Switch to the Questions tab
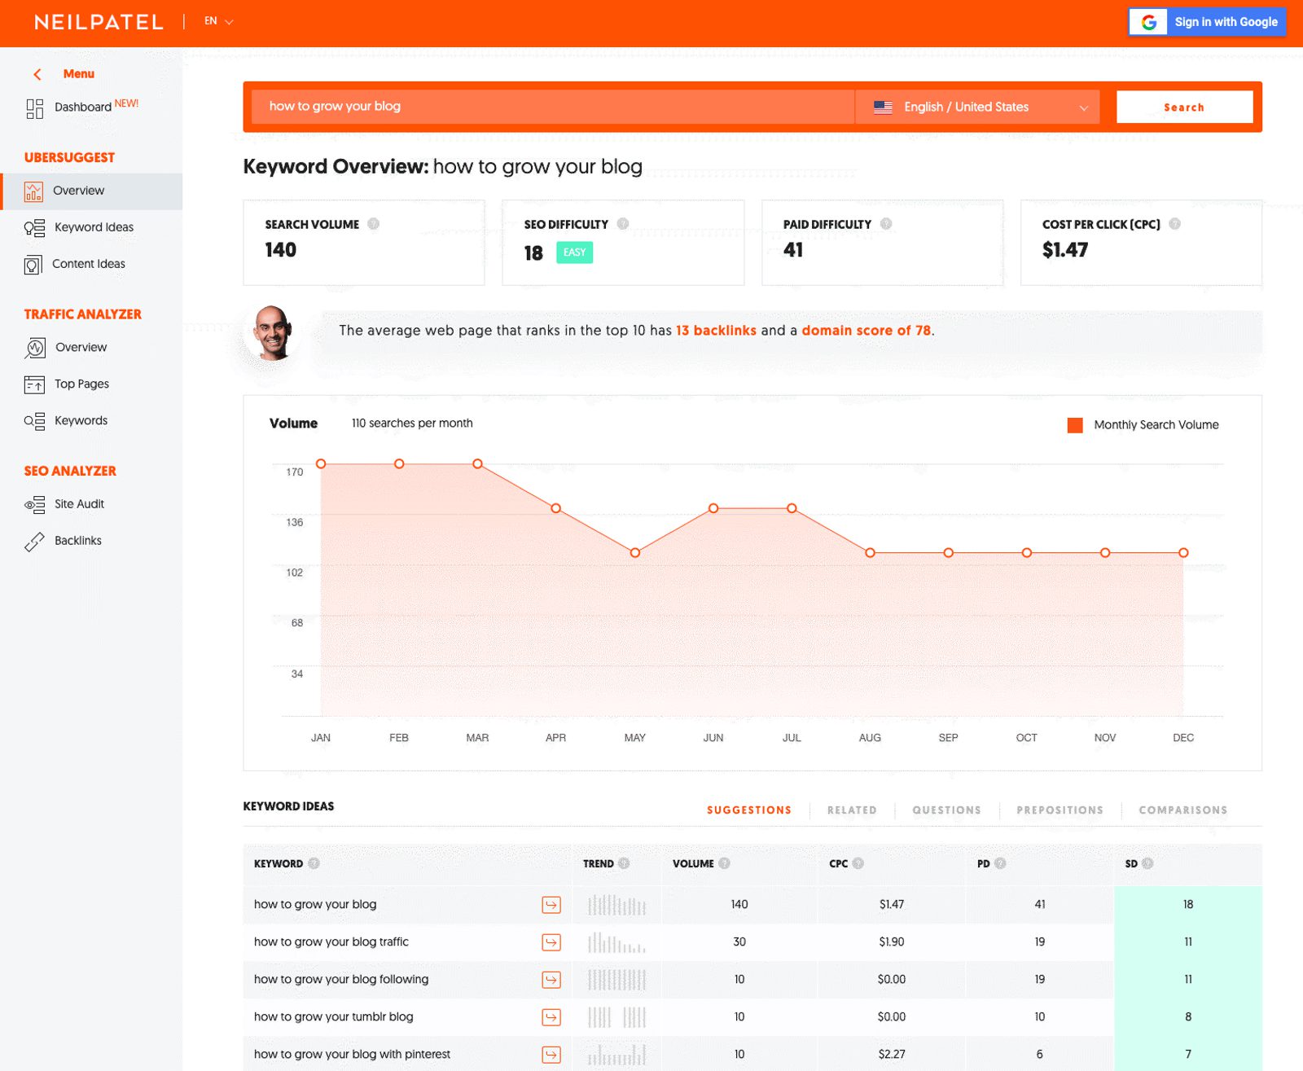Image resolution: width=1303 pixels, height=1071 pixels. click(x=945, y=810)
